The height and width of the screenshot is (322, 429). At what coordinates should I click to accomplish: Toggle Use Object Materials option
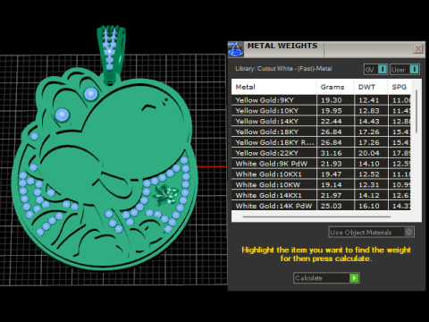click(x=371, y=233)
